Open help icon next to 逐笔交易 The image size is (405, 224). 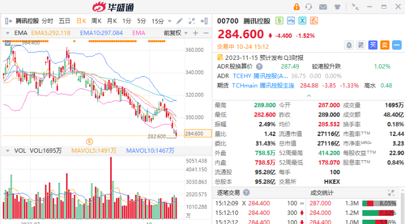tap(246, 193)
